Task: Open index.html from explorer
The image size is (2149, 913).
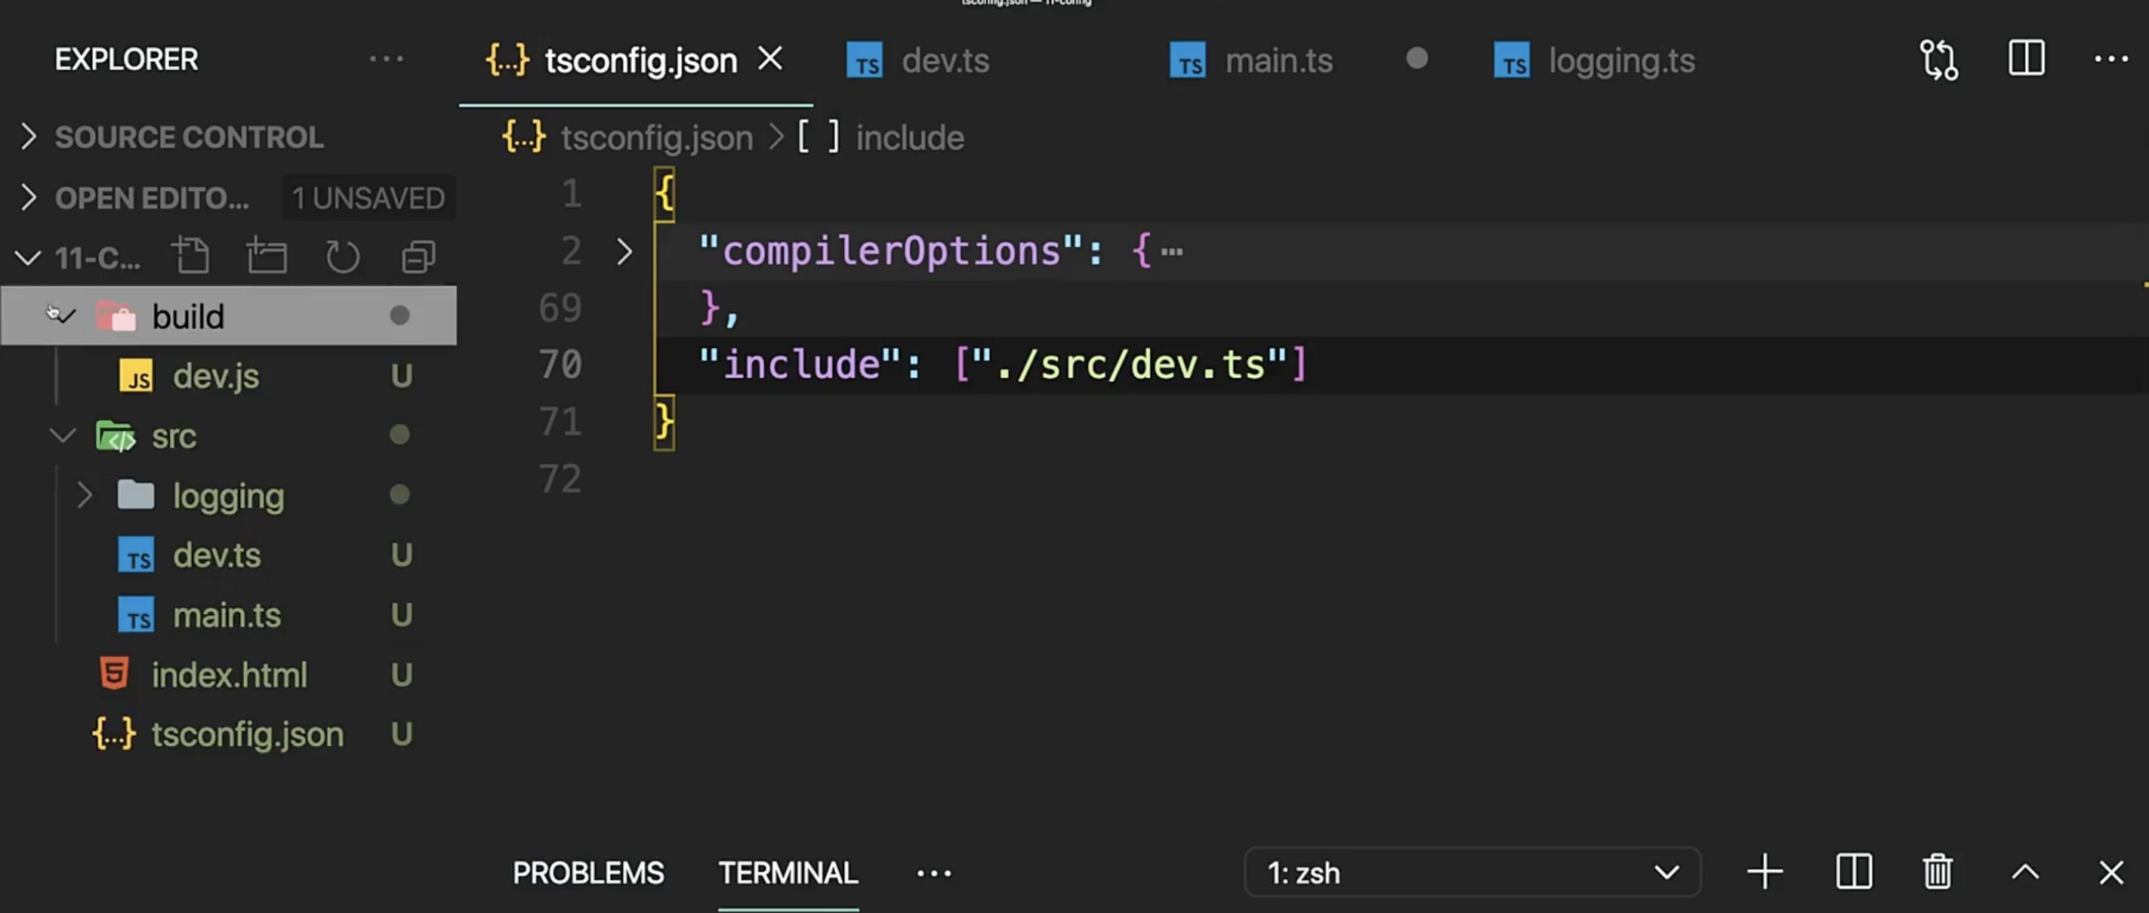Action: (229, 675)
